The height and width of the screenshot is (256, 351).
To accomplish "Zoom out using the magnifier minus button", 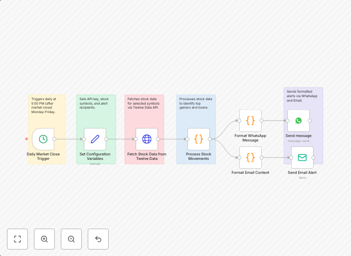I will (71, 239).
